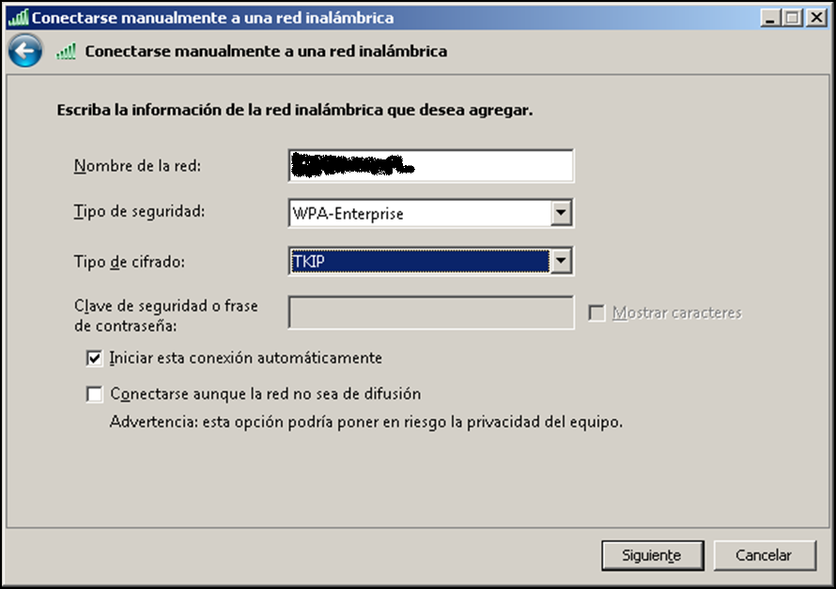Expand the Tipo de cifrado dropdown arrow

coord(562,261)
